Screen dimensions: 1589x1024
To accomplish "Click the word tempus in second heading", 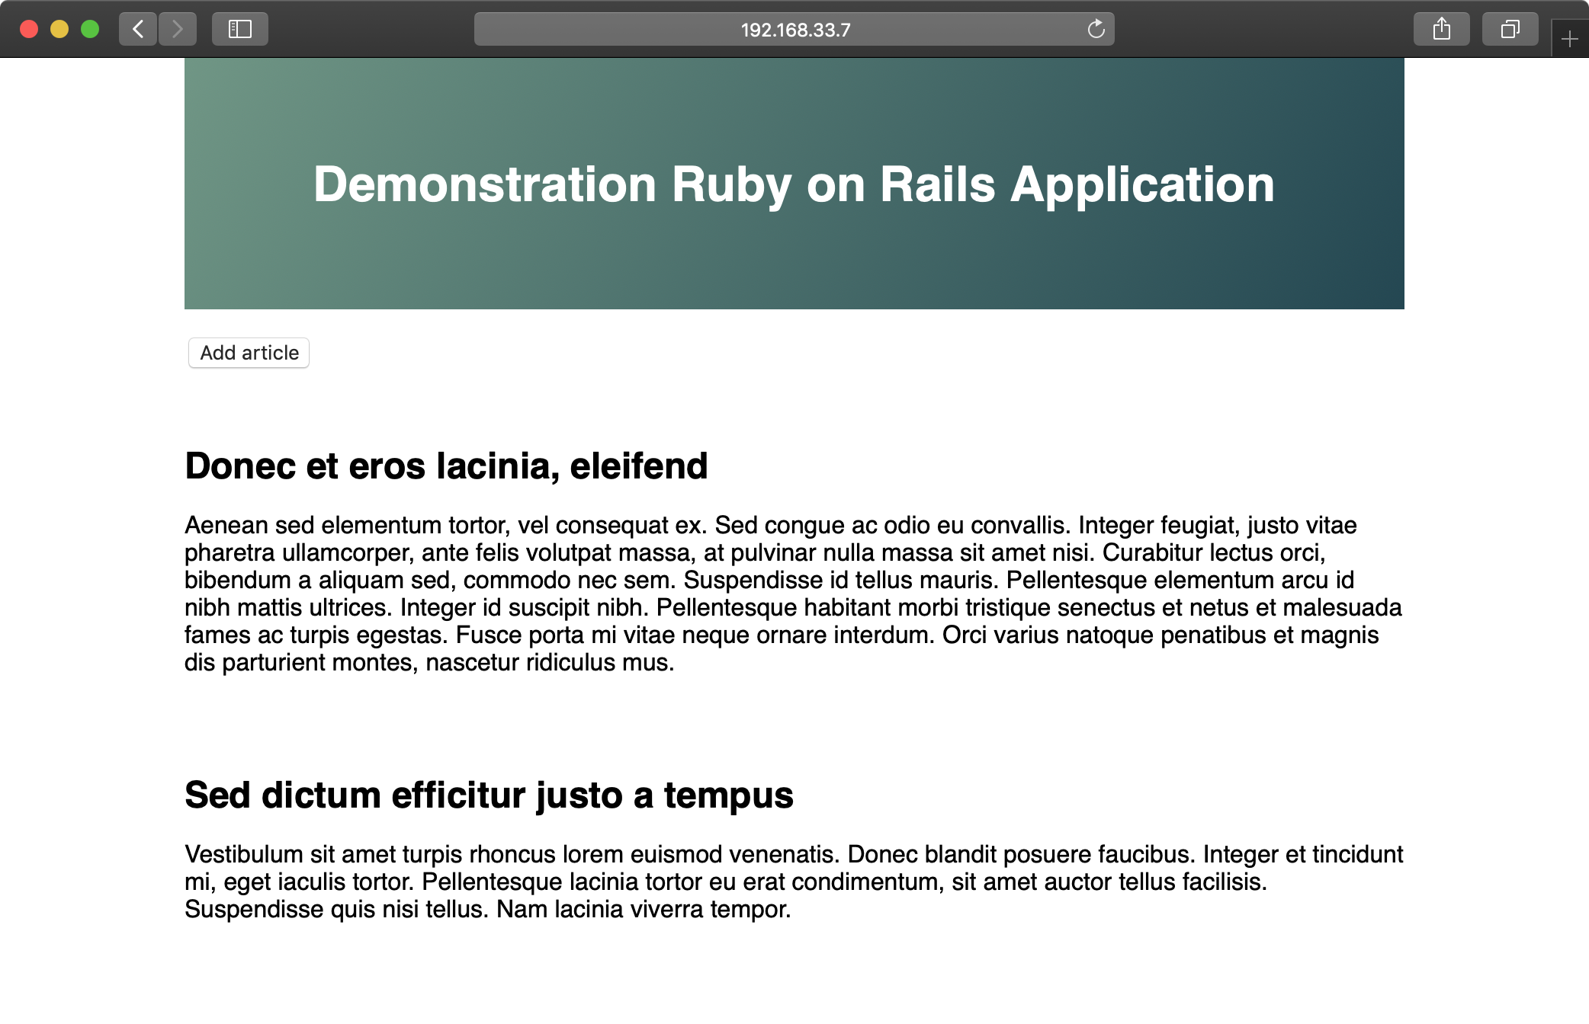I will tap(728, 795).
